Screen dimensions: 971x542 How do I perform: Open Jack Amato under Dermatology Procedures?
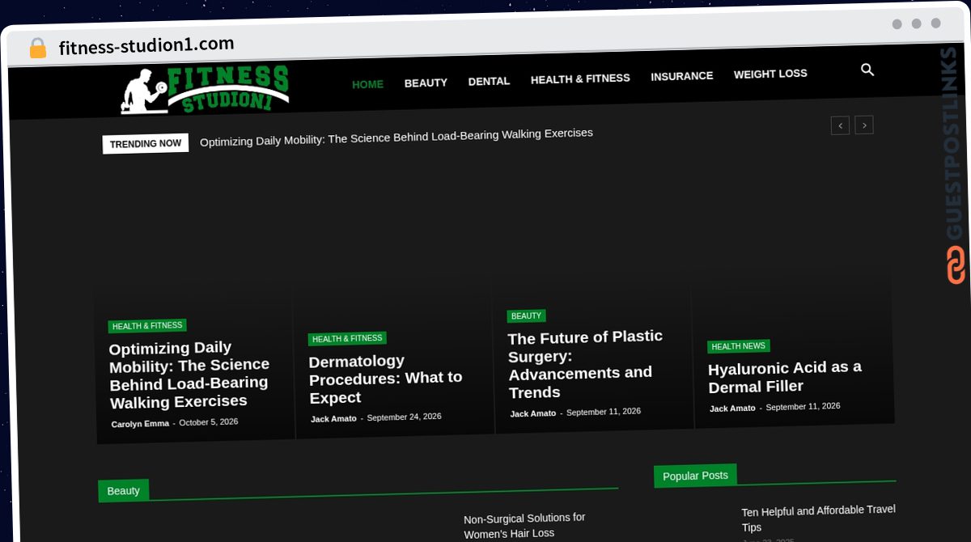pyautogui.click(x=333, y=419)
